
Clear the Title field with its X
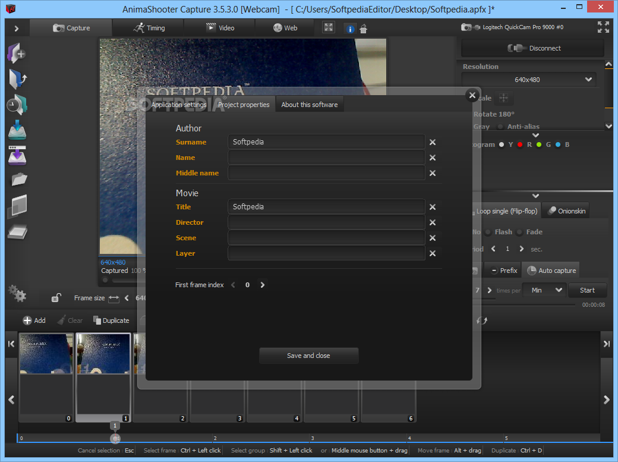point(433,207)
